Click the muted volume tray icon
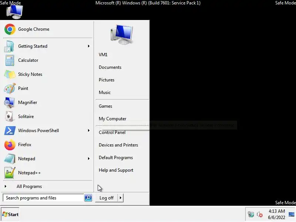296x222 pixels. 260,215
